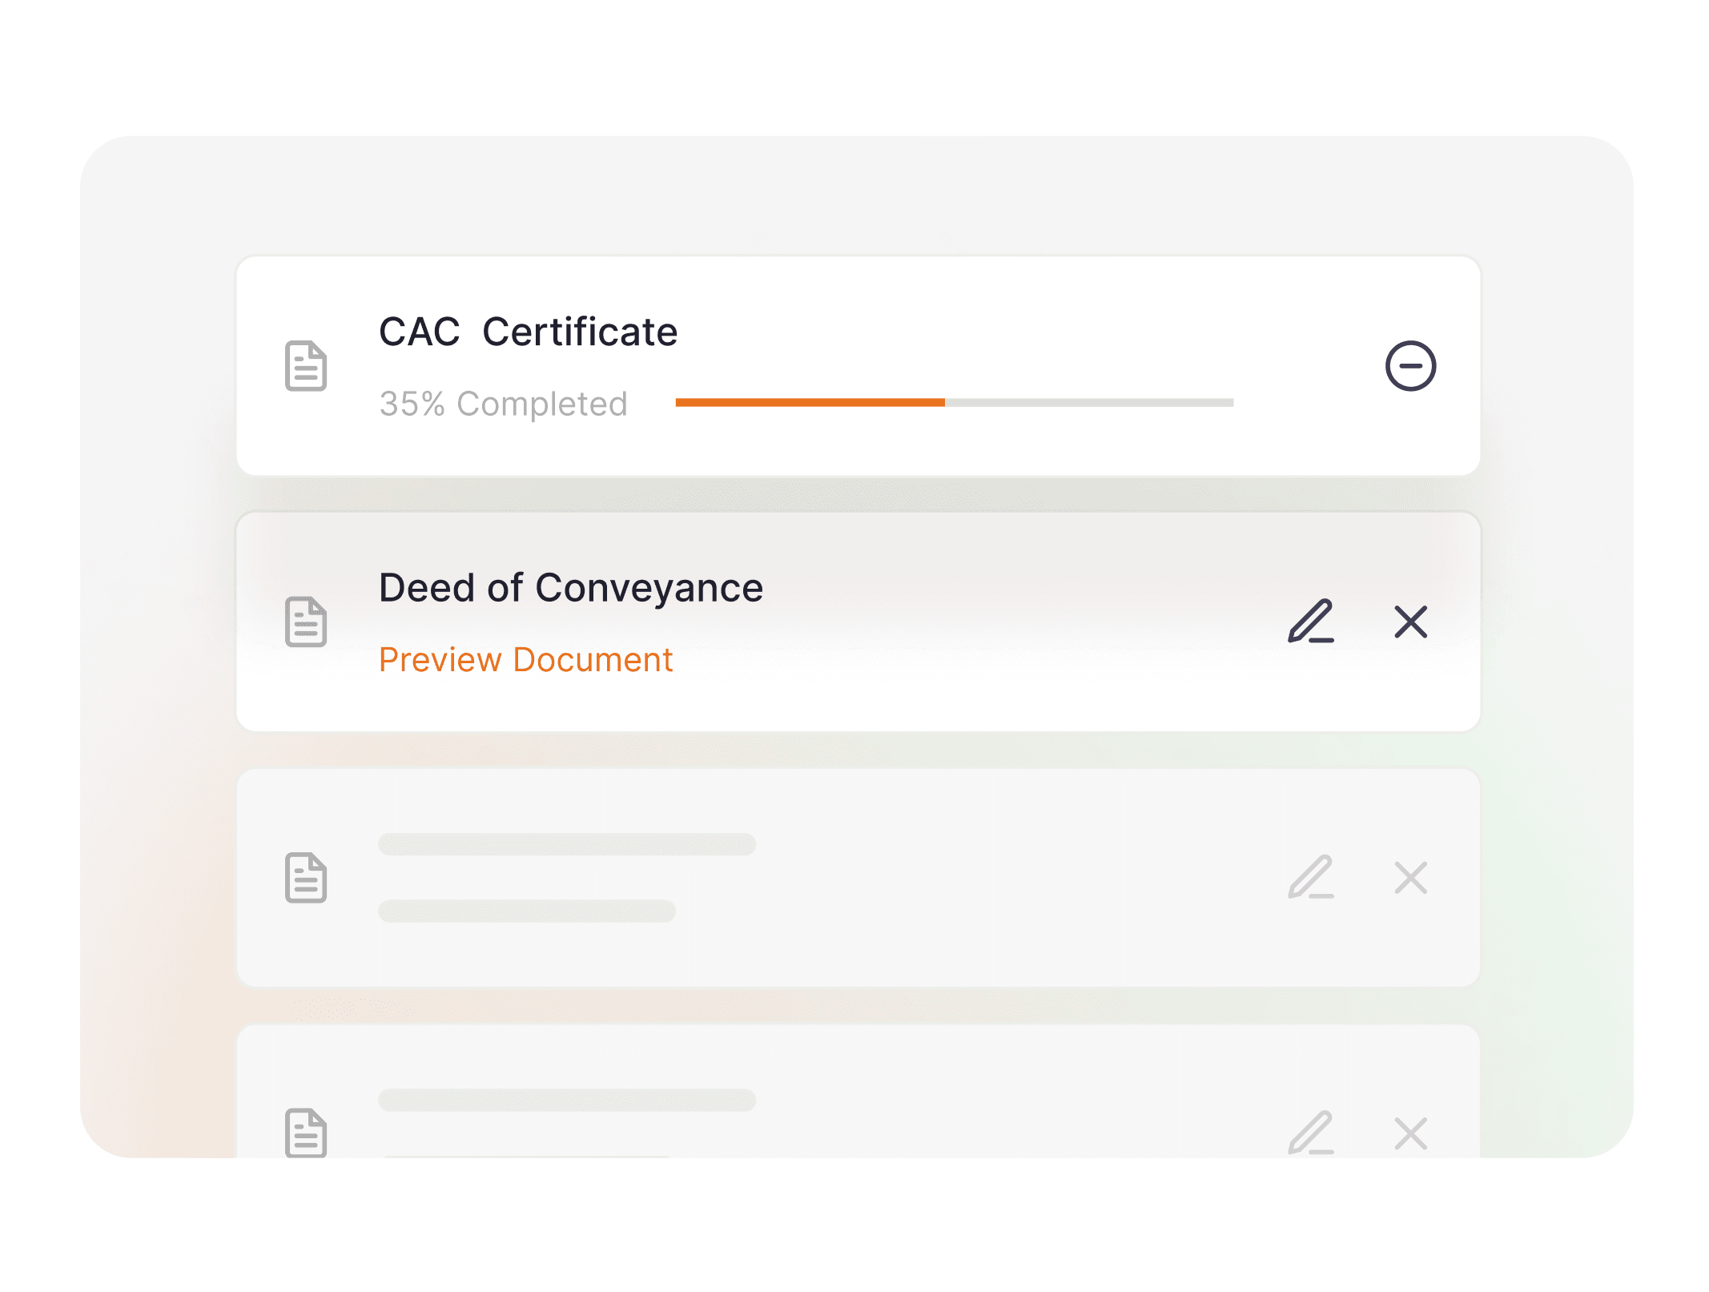Open Preview Document link

tap(525, 660)
